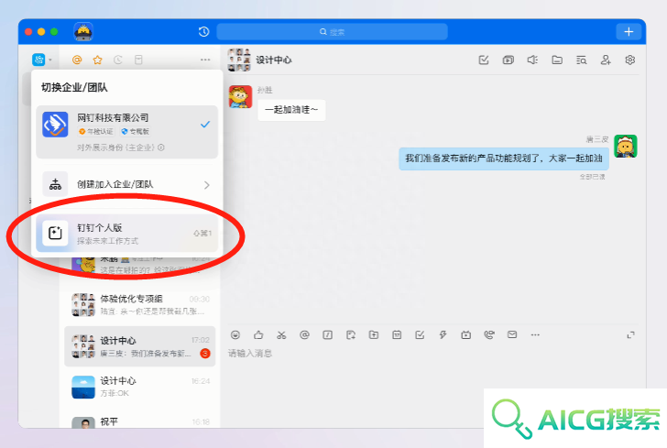Click the blue message about 产品功能规划
This screenshot has height=448, width=667.
(504, 158)
